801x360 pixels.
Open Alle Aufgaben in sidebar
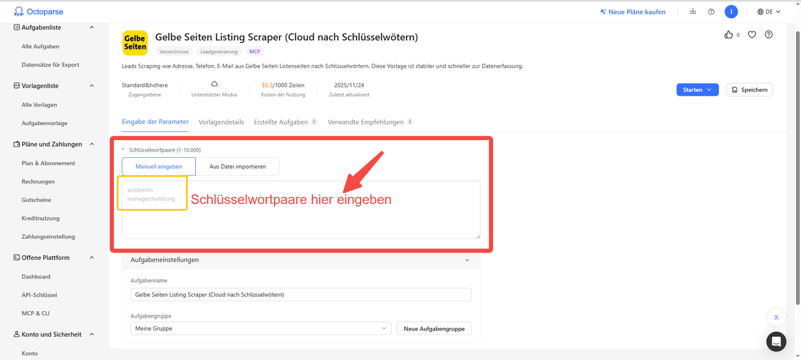(41, 46)
